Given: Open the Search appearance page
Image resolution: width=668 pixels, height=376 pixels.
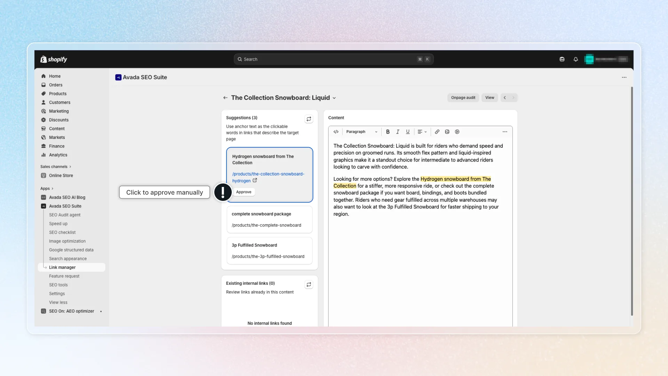Looking at the screenshot, I should [68, 259].
